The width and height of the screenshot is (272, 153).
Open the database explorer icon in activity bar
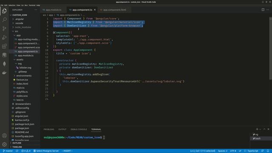[x=4, y=55]
